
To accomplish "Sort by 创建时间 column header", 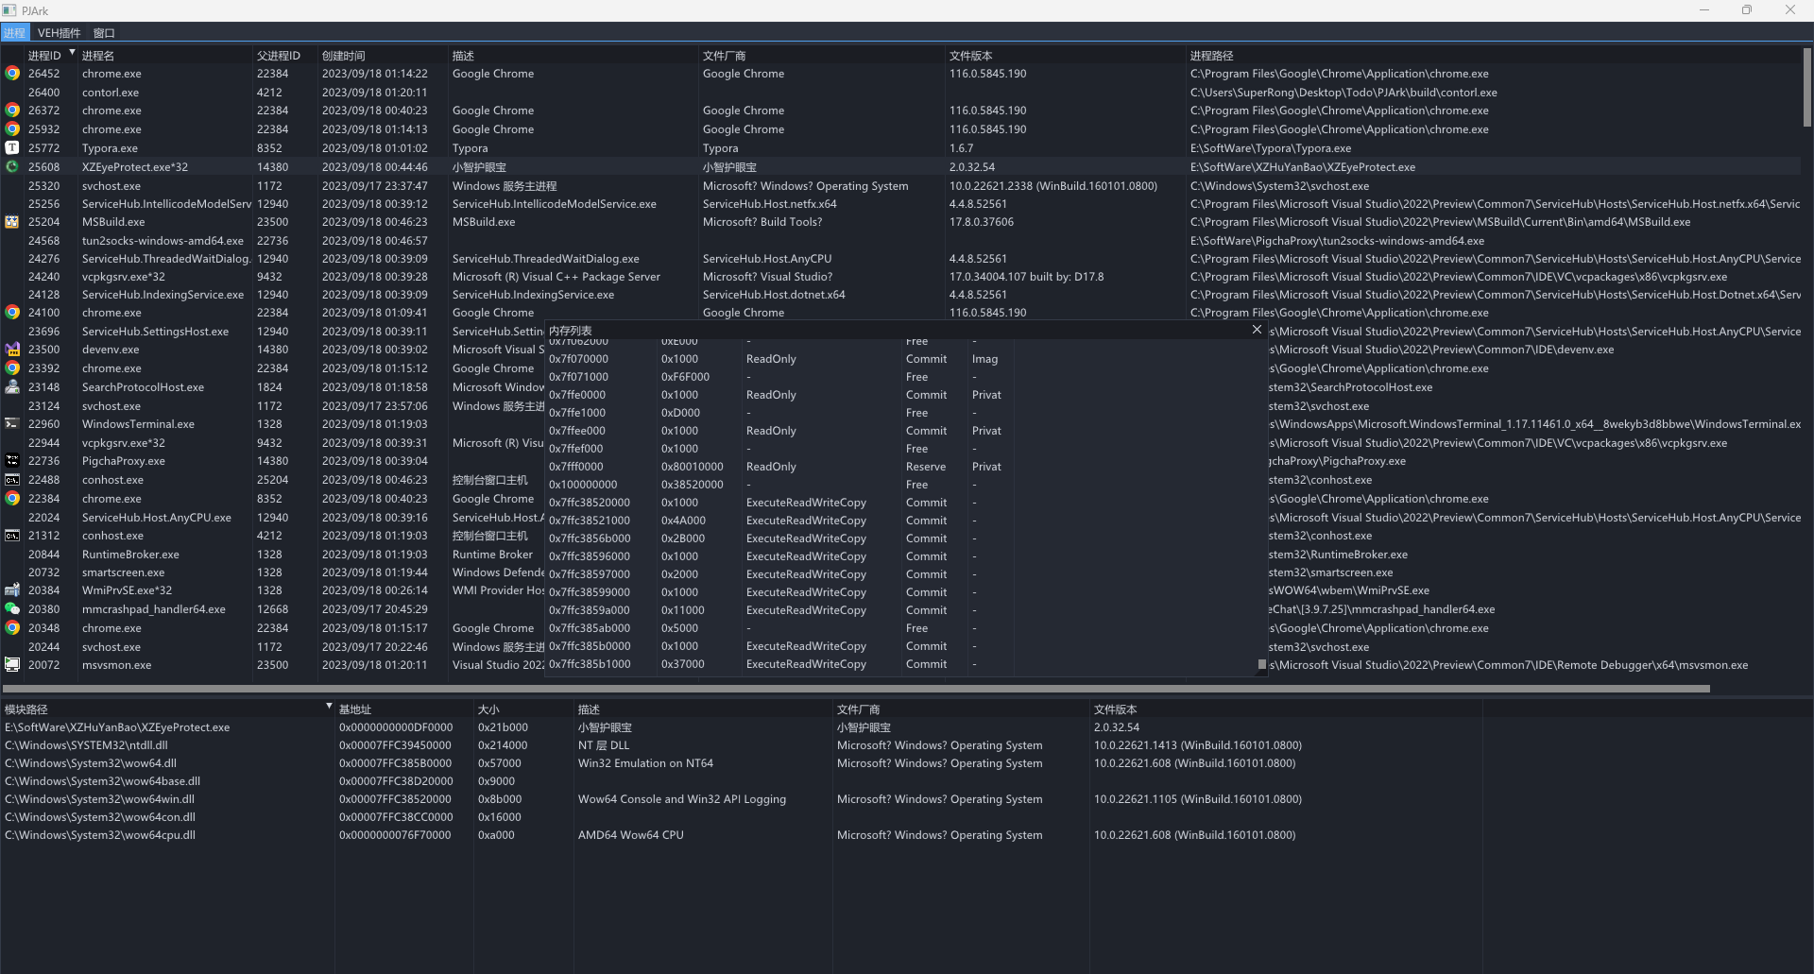I will (384, 56).
